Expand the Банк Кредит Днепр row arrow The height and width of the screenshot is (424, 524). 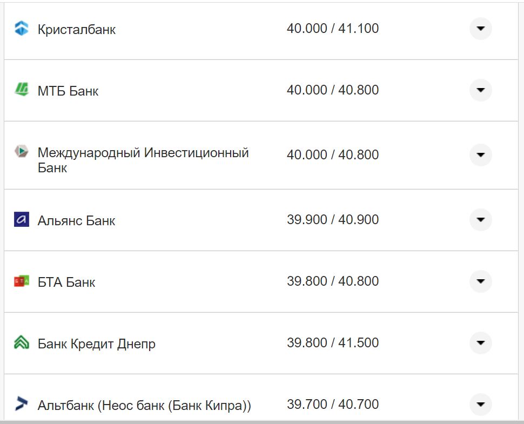[480, 342]
